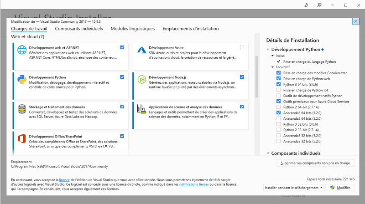Viewport: 365px width, 204px height.
Task: Enable the Développement Azure workload checkbox
Action: click(x=242, y=47)
